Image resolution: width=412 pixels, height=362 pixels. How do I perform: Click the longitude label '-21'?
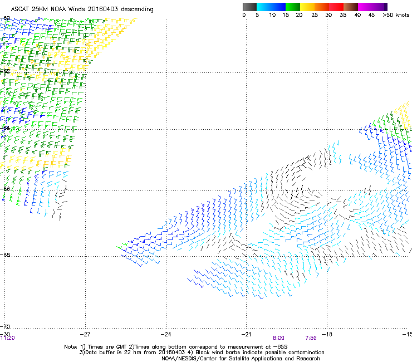click(x=246, y=334)
